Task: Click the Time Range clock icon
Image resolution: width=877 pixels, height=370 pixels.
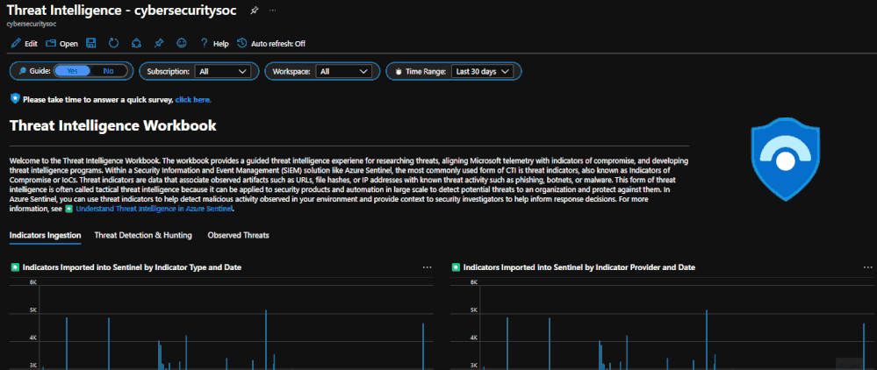Action: tap(399, 72)
